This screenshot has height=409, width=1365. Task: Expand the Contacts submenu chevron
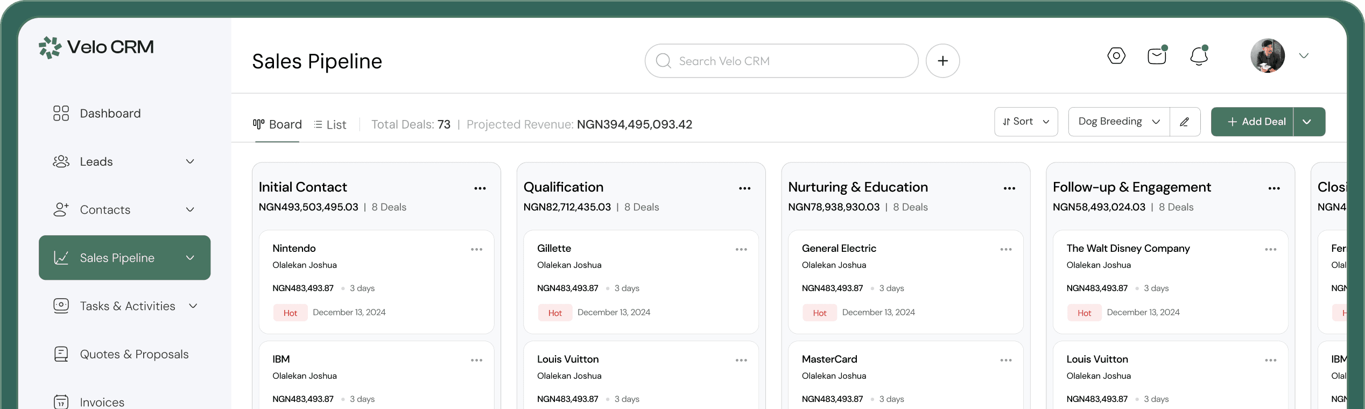(190, 210)
